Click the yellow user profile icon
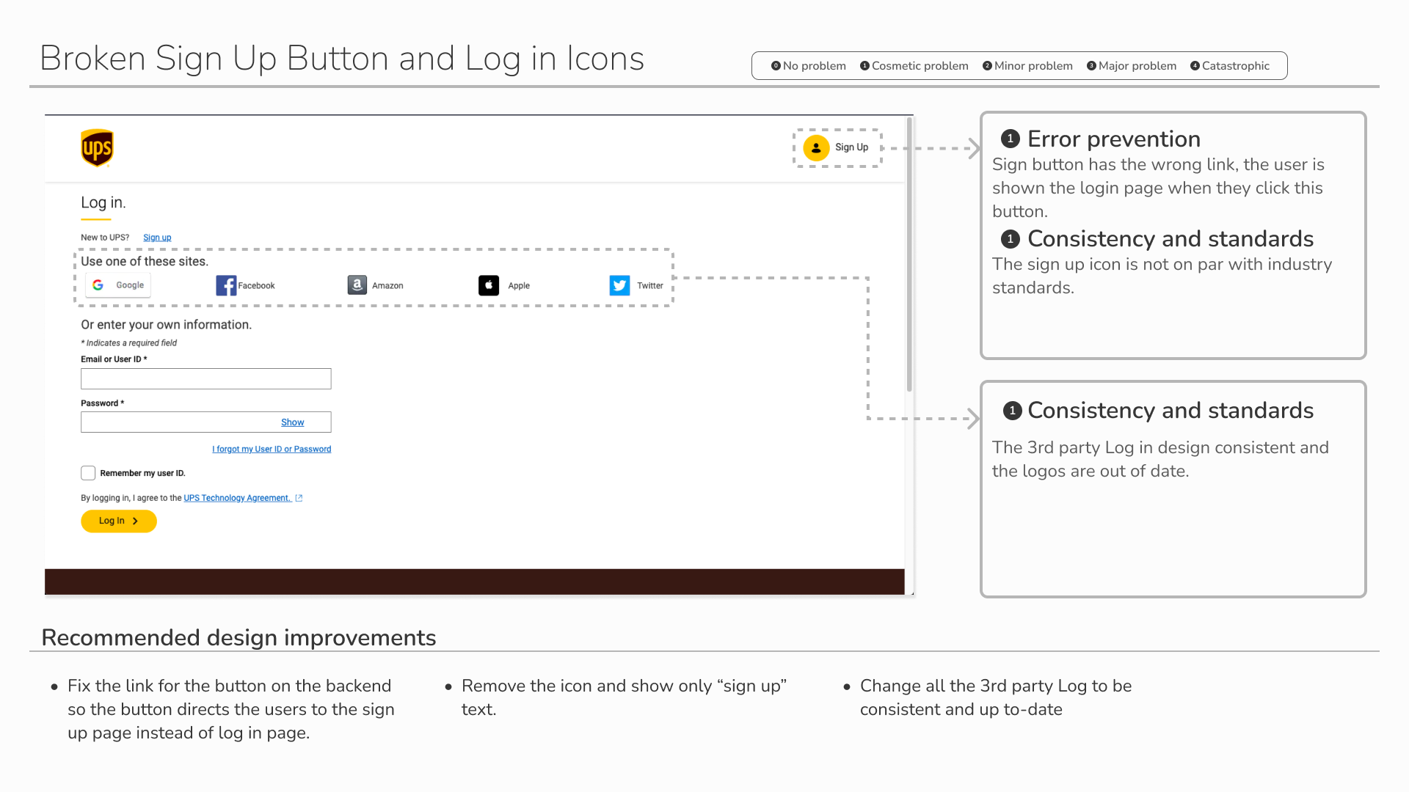The image size is (1409, 792). click(x=816, y=147)
